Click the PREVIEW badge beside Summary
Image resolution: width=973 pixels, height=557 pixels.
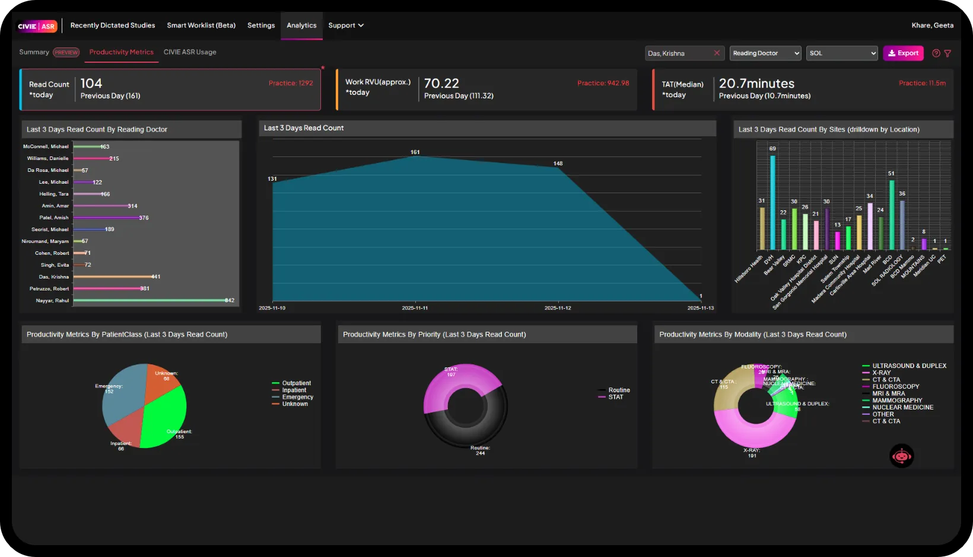(x=66, y=52)
